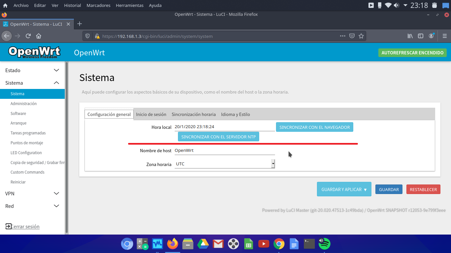The height and width of the screenshot is (253, 451).
Task: Expand the Red sidebar section
Action: point(32,206)
